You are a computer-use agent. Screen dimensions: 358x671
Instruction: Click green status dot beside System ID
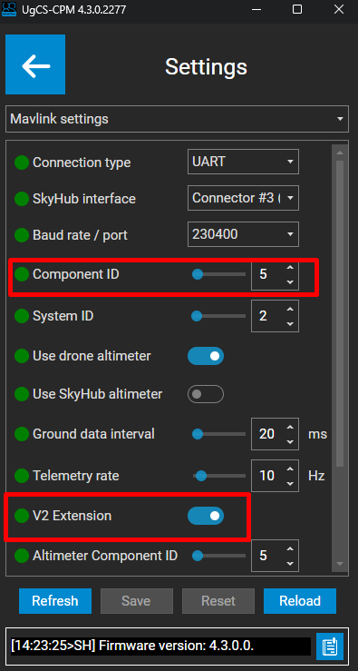(22, 316)
